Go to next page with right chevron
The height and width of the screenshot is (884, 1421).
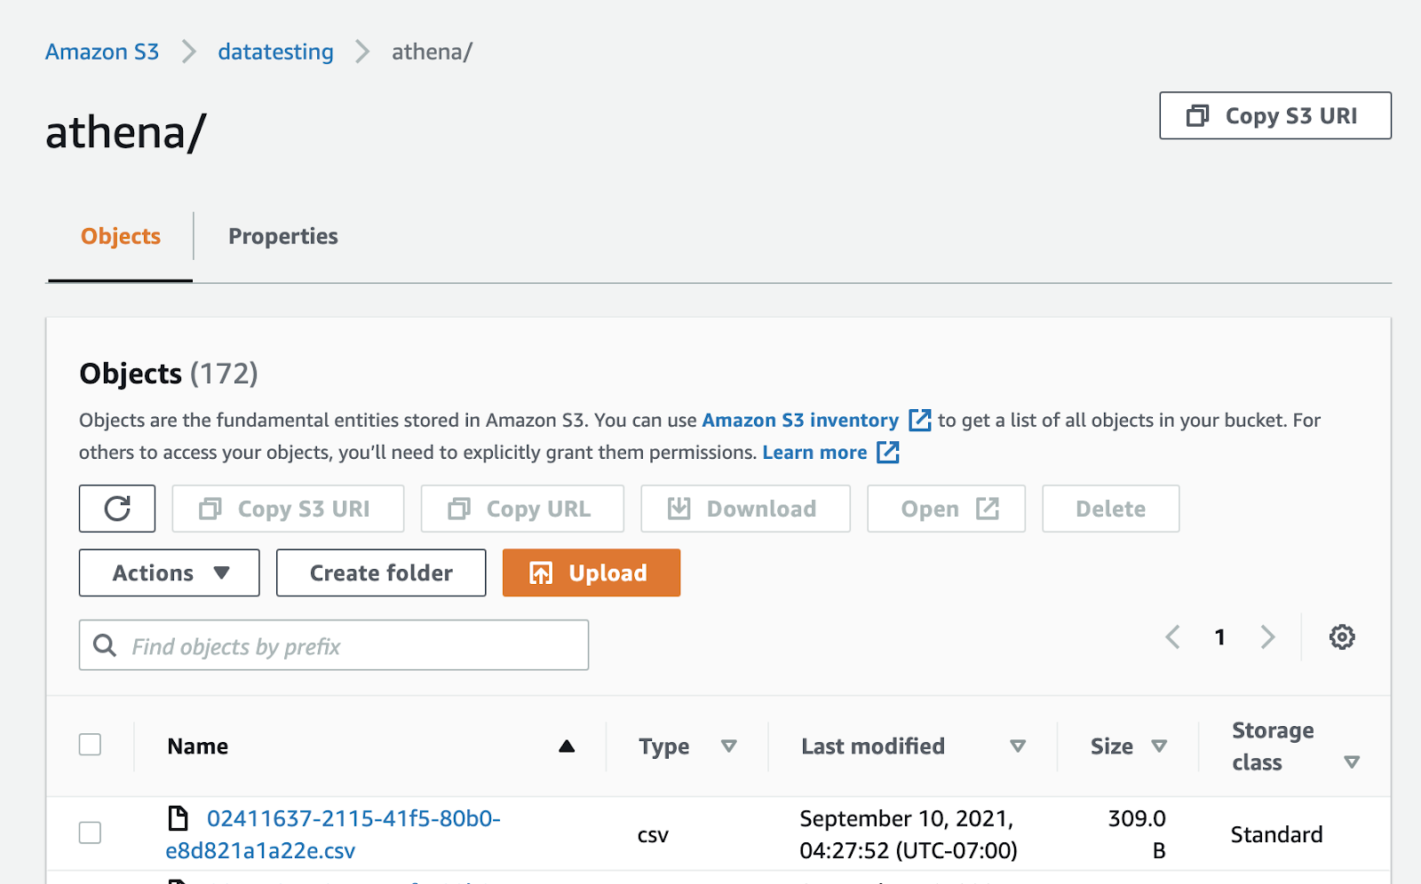1267,637
